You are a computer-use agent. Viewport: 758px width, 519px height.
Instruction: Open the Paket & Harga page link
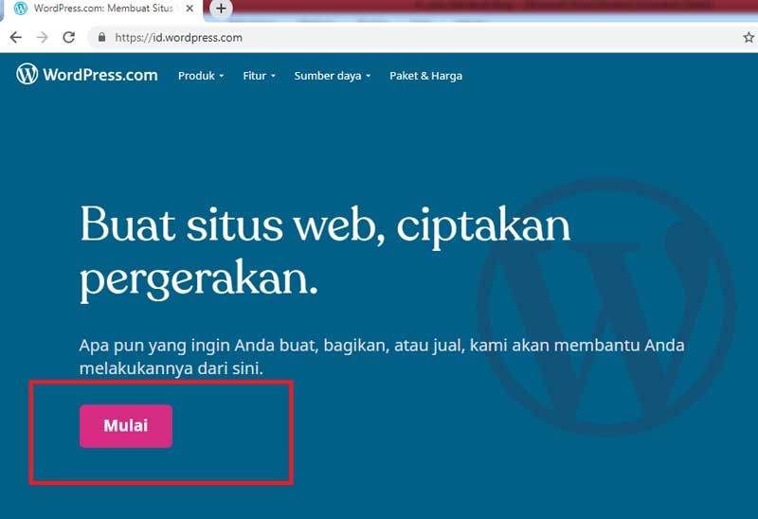[425, 76]
